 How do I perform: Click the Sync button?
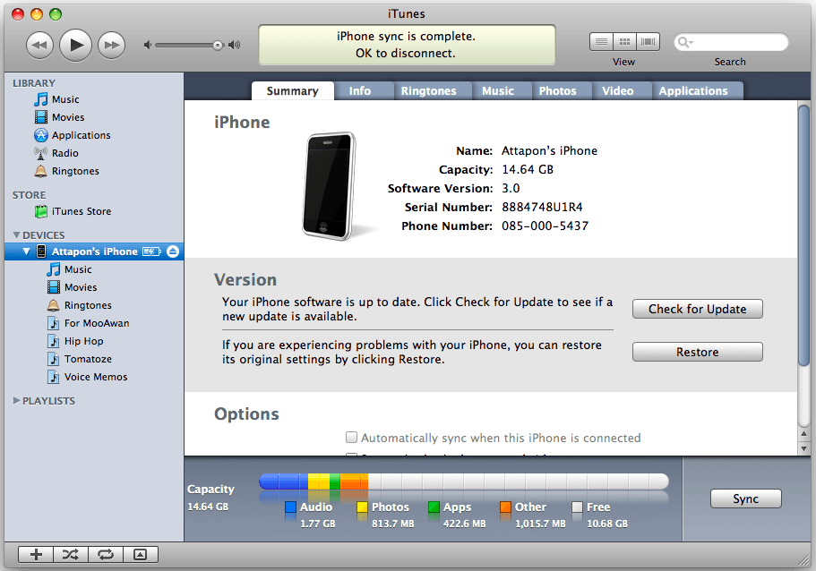[746, 499]
